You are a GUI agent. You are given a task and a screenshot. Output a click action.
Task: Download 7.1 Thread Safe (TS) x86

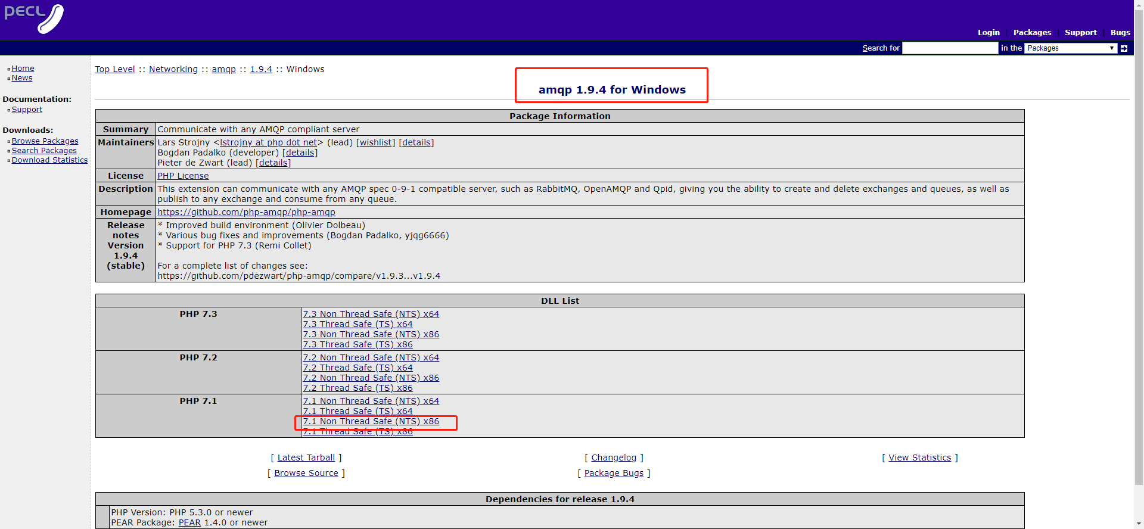357,431
